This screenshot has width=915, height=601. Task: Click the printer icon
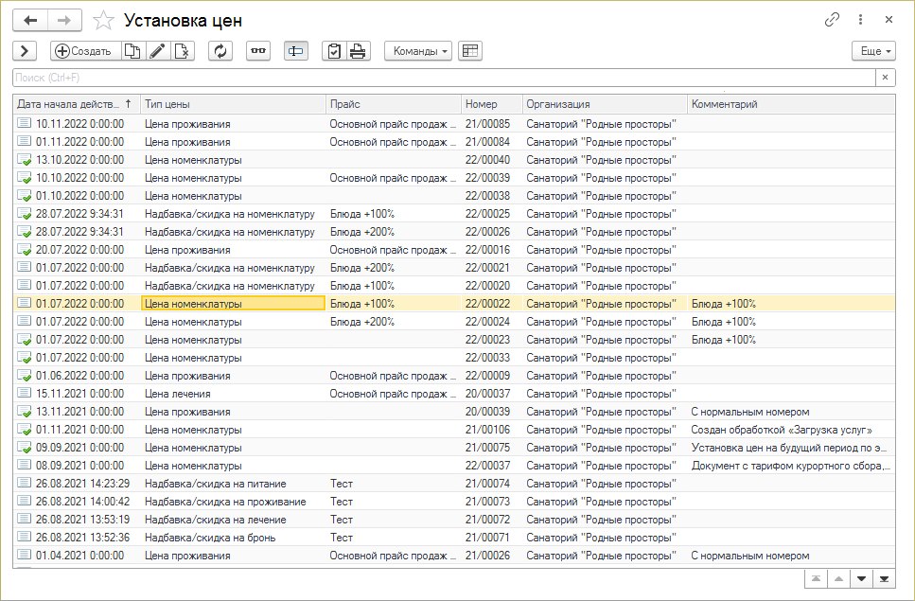pyautogui.click(x=358, y=51)
